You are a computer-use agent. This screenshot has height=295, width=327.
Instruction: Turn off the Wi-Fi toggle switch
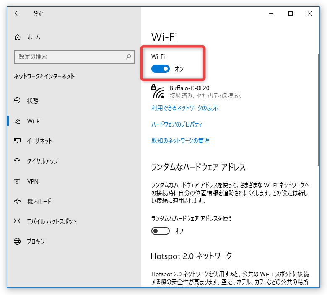coord(161,69)
